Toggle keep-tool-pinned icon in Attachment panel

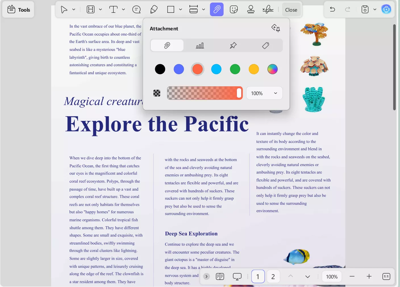pos(276,28)
